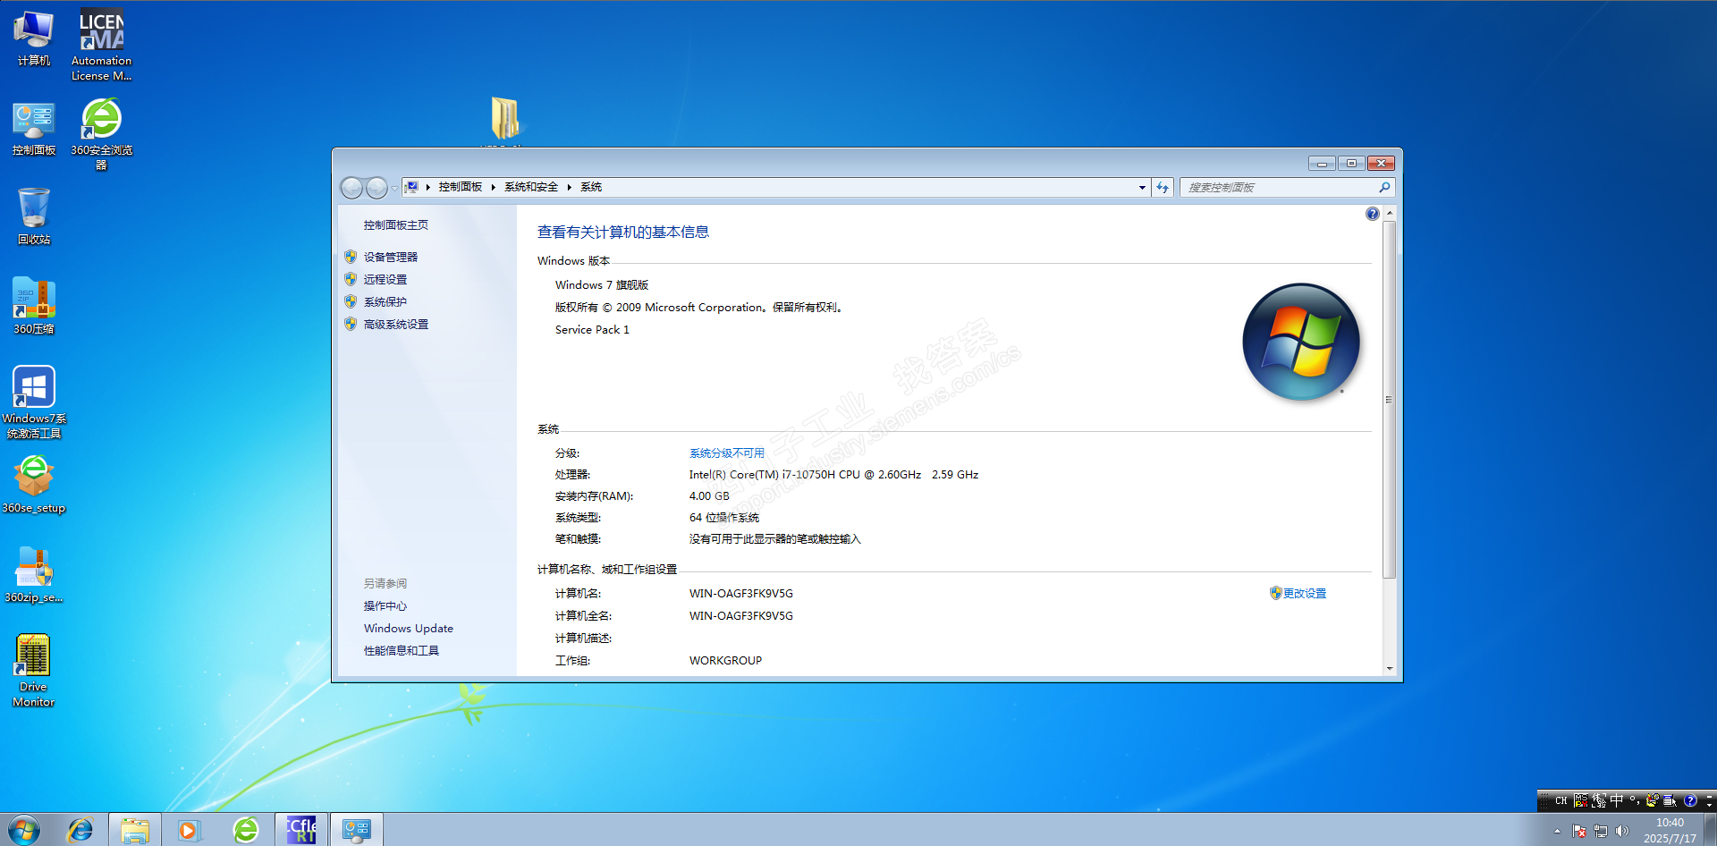Open the network tray icon
The width and height of the screenshot is (1717, 846).
[x=1601, y=832]
